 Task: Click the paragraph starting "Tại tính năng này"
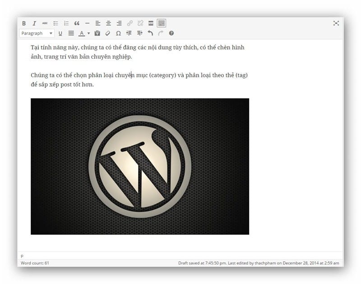tap(138, 52)
